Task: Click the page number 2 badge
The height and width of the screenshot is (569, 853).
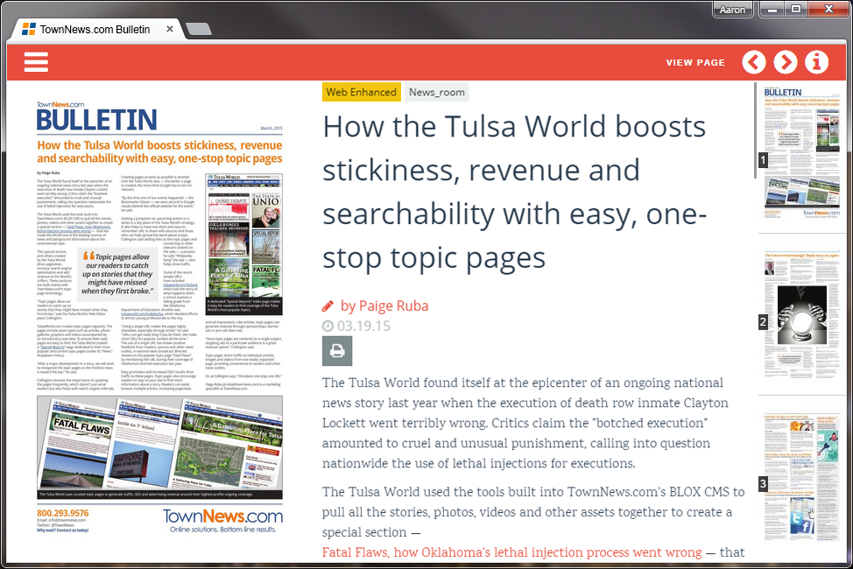Action: point(764,322)
